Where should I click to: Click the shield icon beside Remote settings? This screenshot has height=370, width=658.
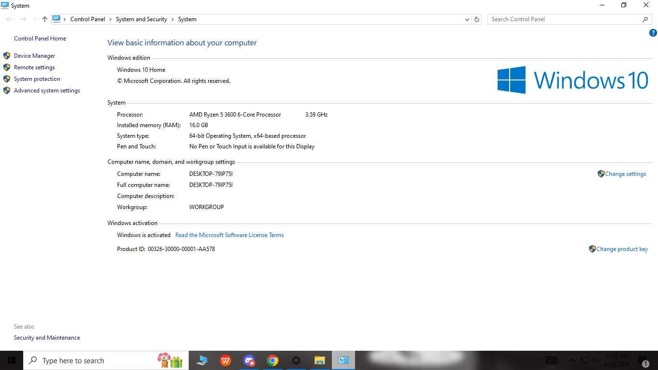click(7, 67)
